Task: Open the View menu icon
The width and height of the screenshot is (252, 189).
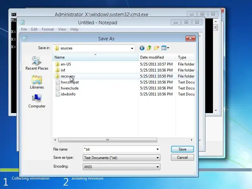Action: click(x=164, y=48)
